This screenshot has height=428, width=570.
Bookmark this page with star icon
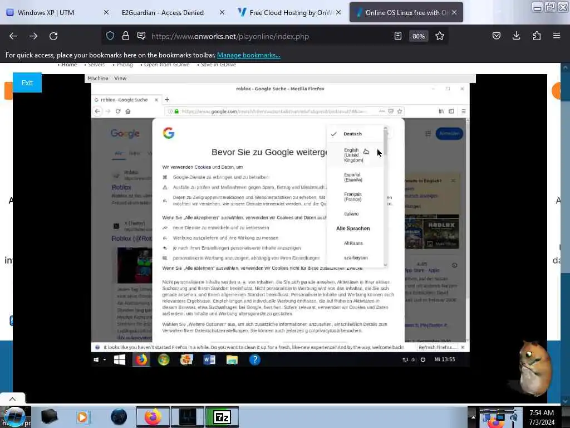(x=440, y=36)
